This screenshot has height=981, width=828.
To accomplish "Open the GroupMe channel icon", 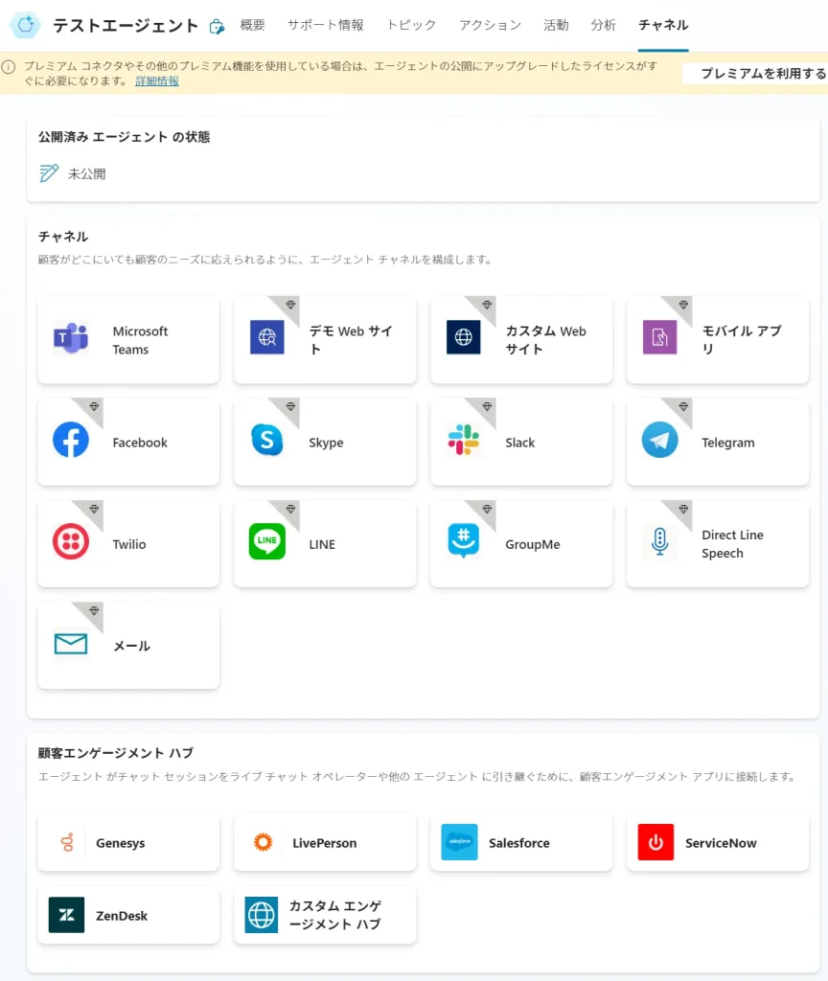I will pos(464,542).
